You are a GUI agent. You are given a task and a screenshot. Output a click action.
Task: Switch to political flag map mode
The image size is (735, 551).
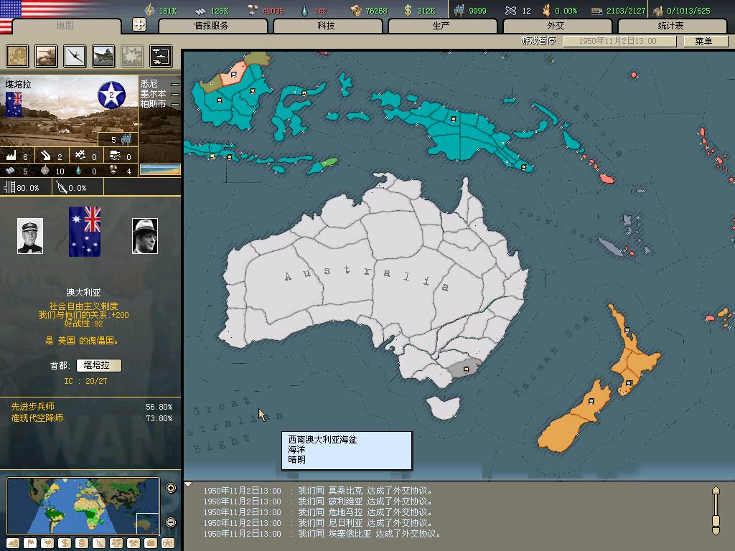[30, 543]
